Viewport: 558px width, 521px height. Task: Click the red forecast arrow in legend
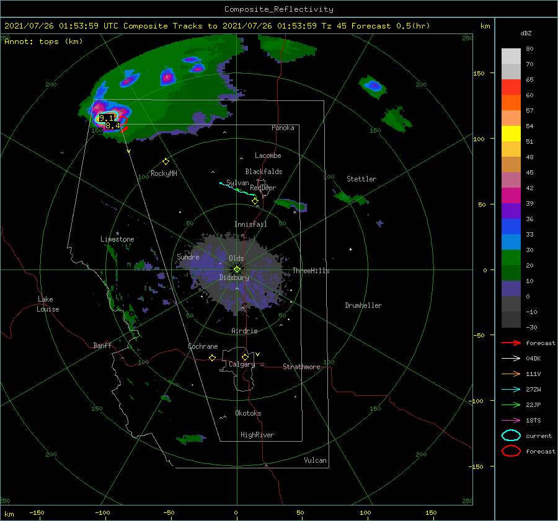[x=511, y=343]
